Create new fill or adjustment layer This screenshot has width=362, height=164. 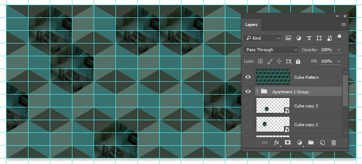point(299,143)
